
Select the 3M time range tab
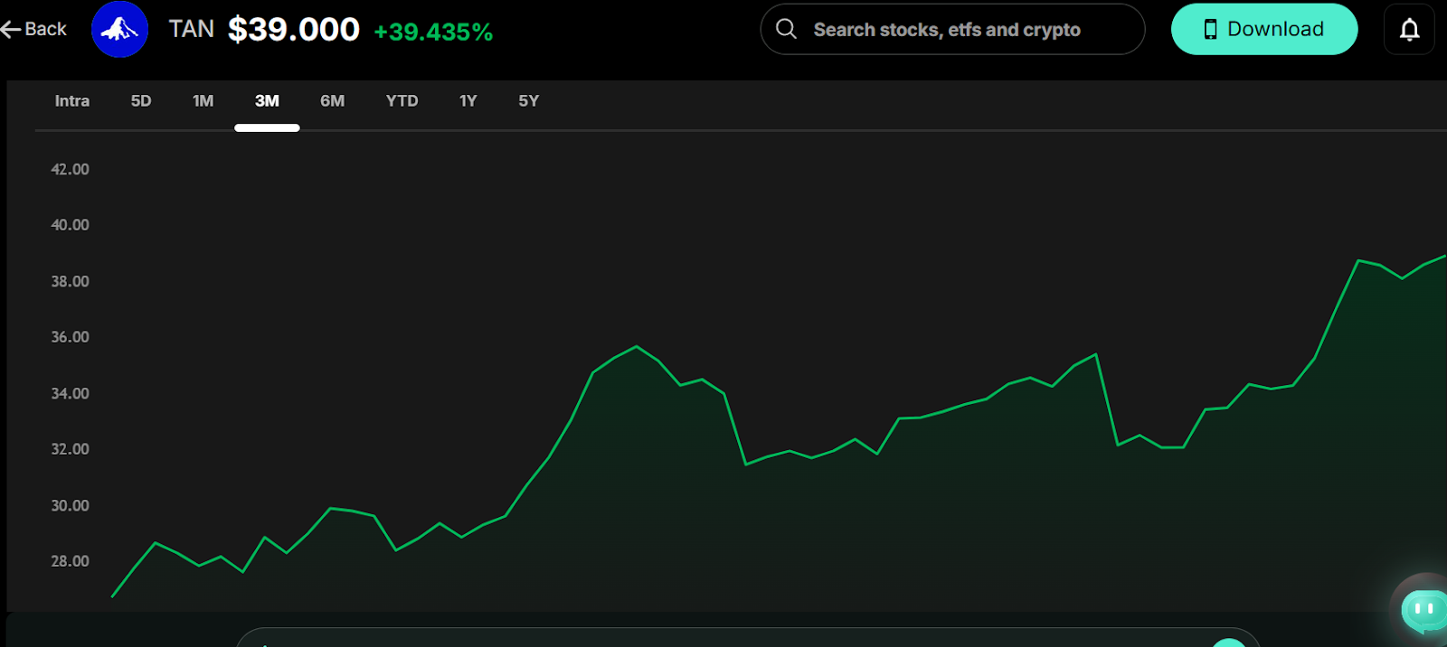pos(267,101)
